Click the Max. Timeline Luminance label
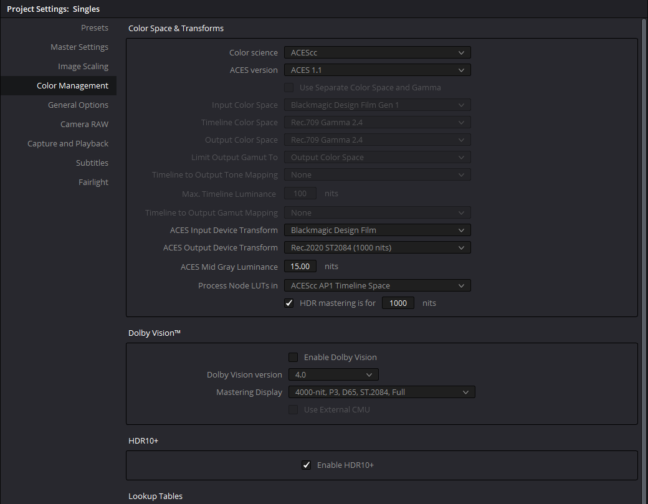Viewport: 648px width, 504px height. click(229, 194)
